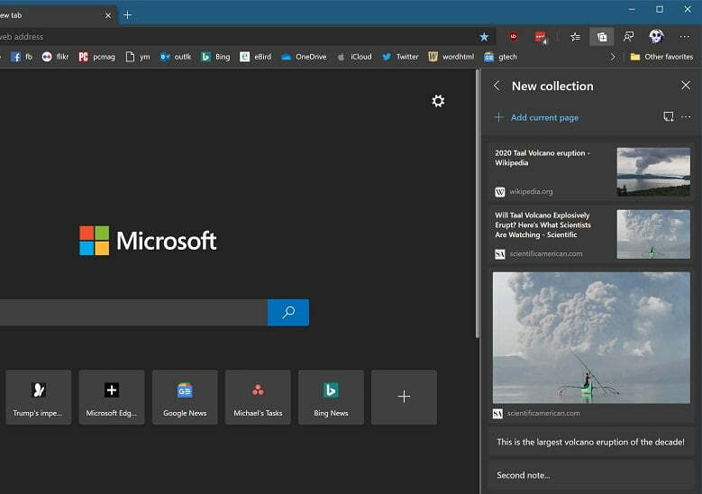
Task: Add a new quick link tile
Action: [404, 397]
